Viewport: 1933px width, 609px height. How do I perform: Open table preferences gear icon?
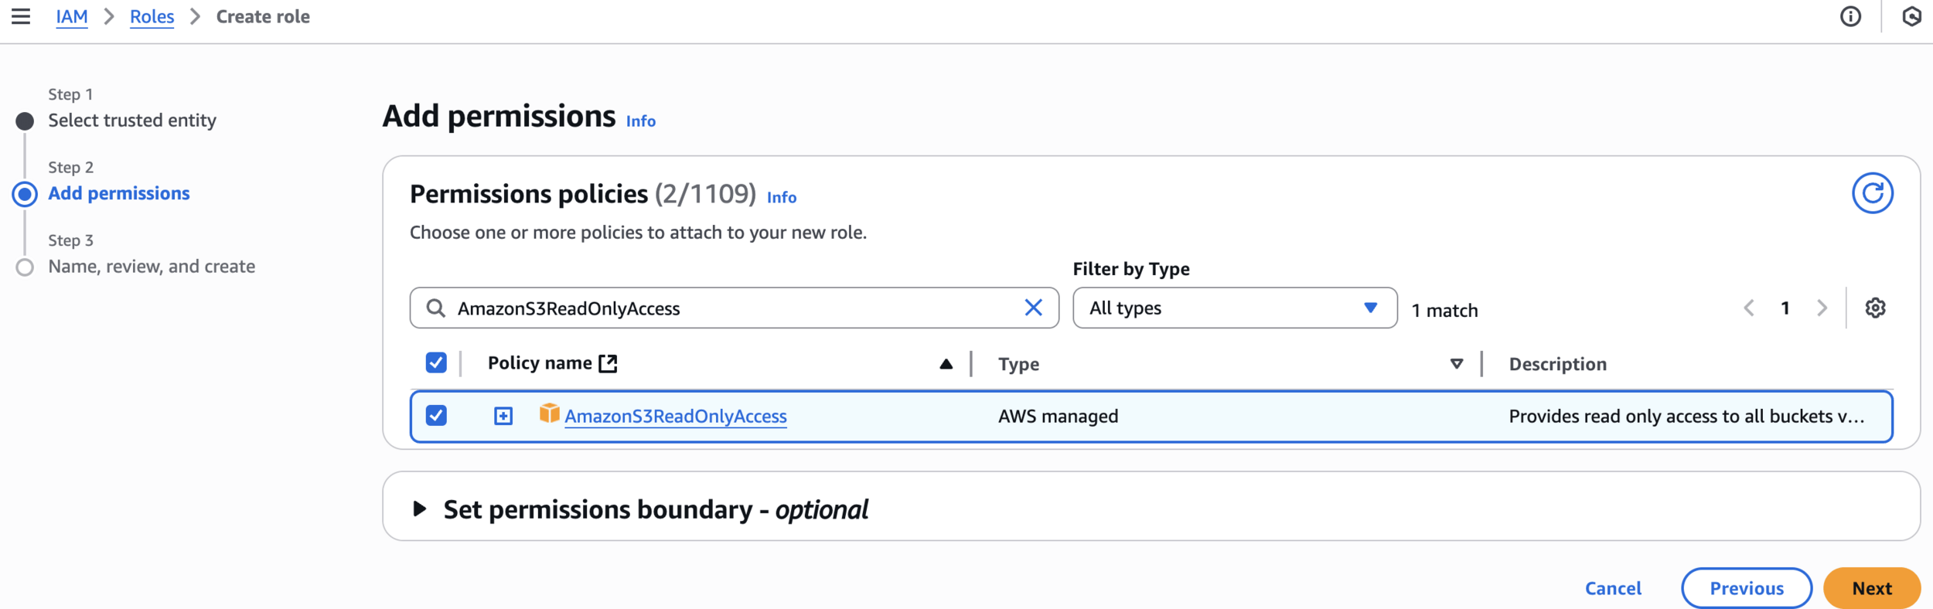(x=1875, y=308)
